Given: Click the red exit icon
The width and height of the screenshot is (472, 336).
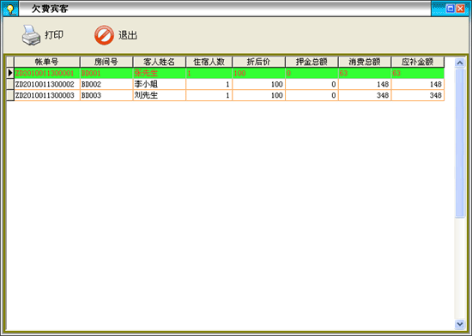Looking at the screenshot, I should [x=104, y=35].
